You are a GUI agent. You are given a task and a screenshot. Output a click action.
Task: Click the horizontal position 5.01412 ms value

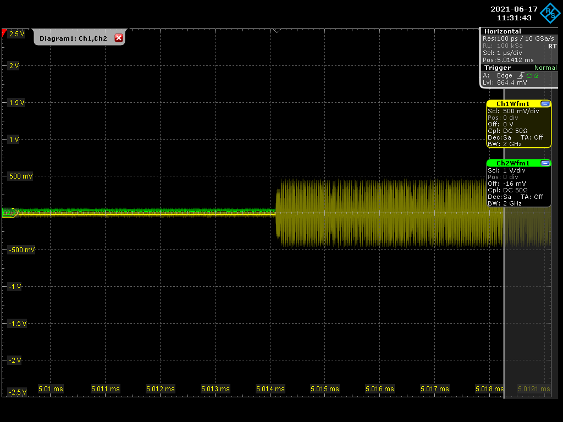coord(515,60)
